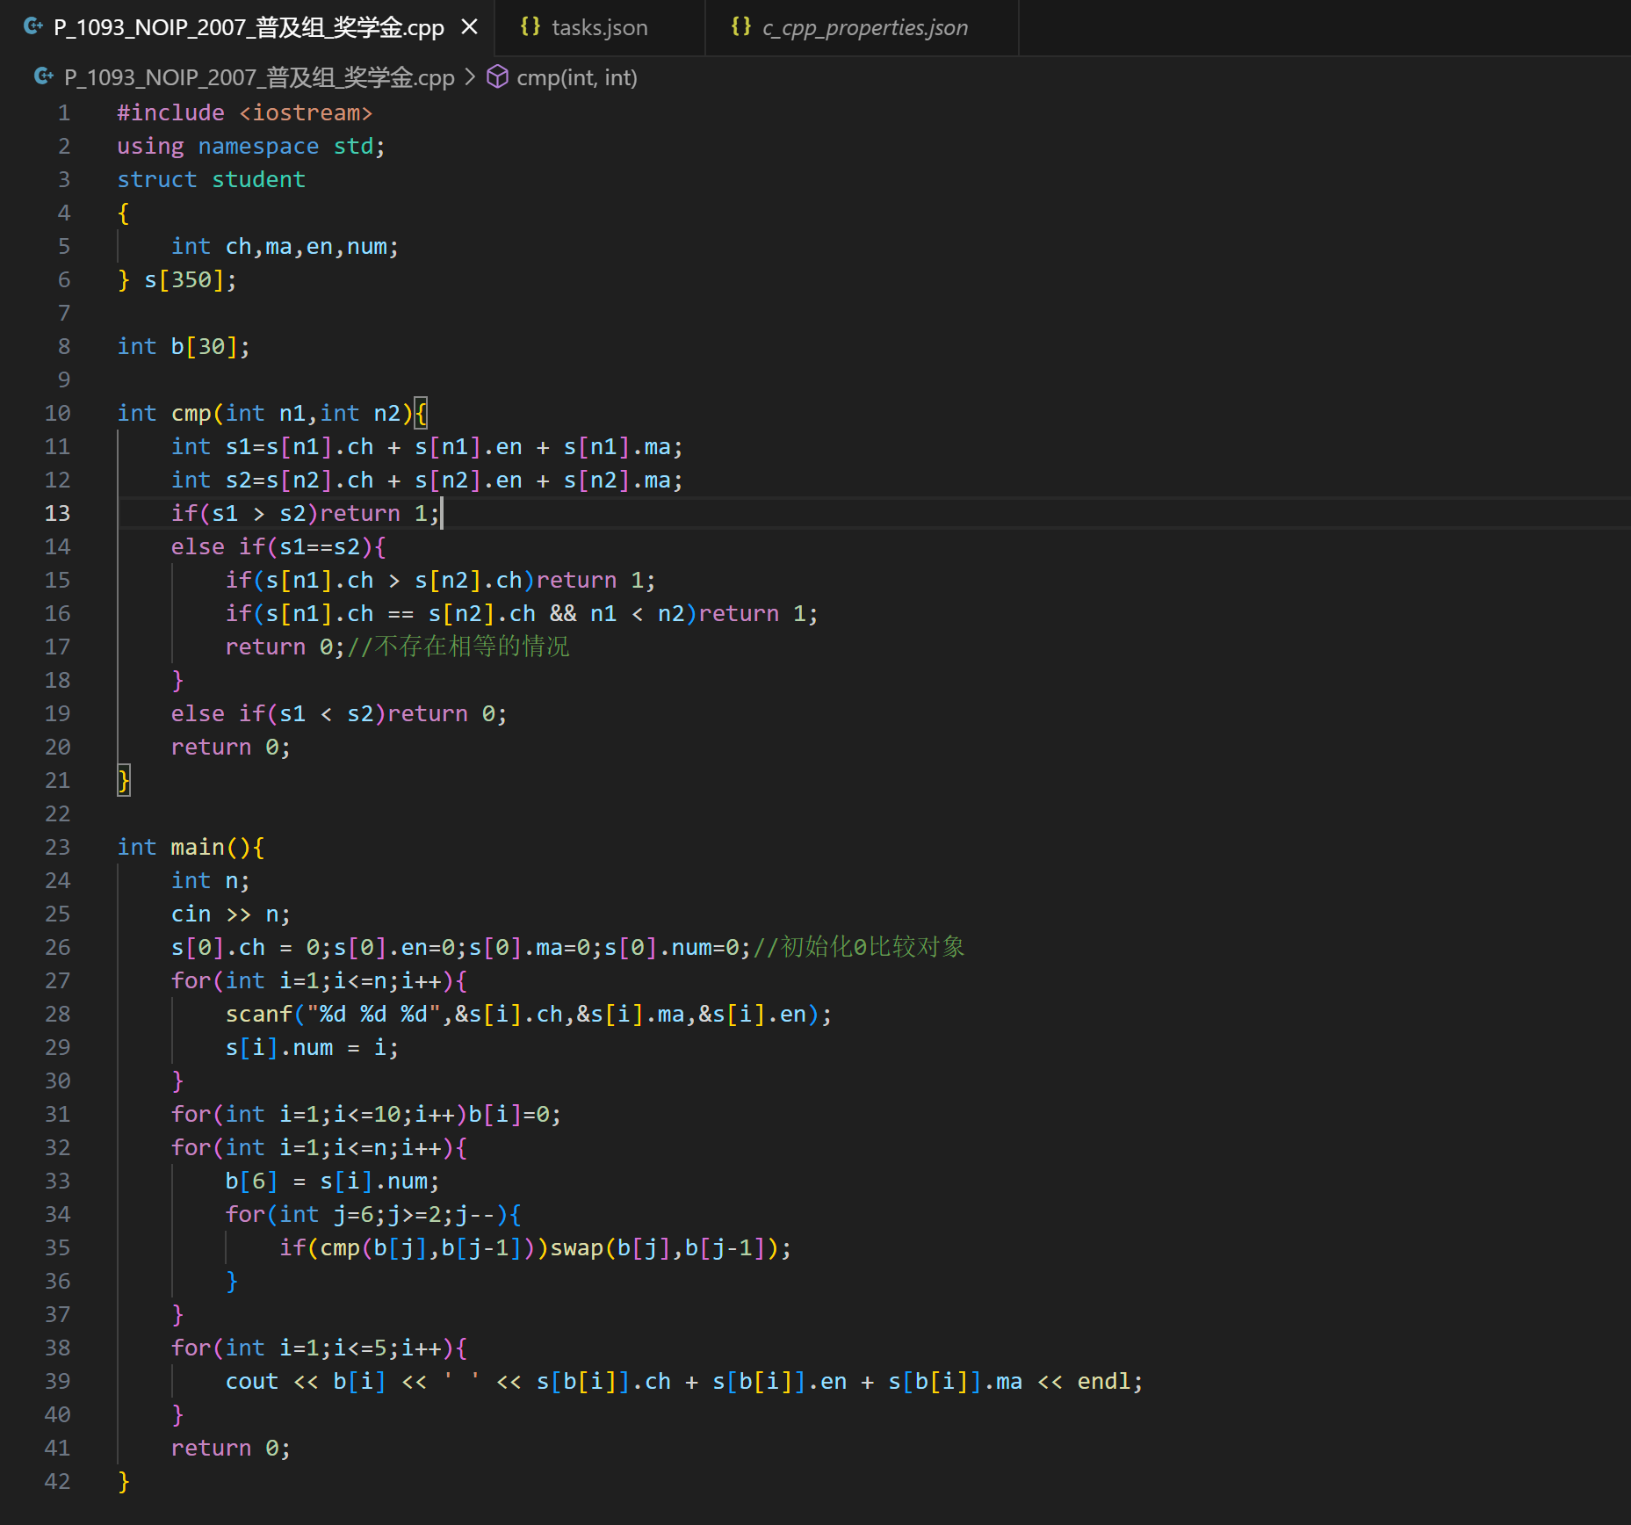Click the braces icon on the tasks.json tab
1631x1525 pixels.
pyautogui.click(x=530, y=26)
